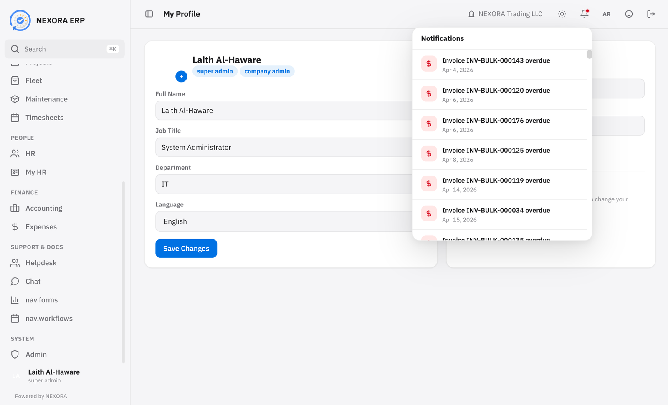Open notification Invoice INV-BULK-000176 overdue

(500, 125)
